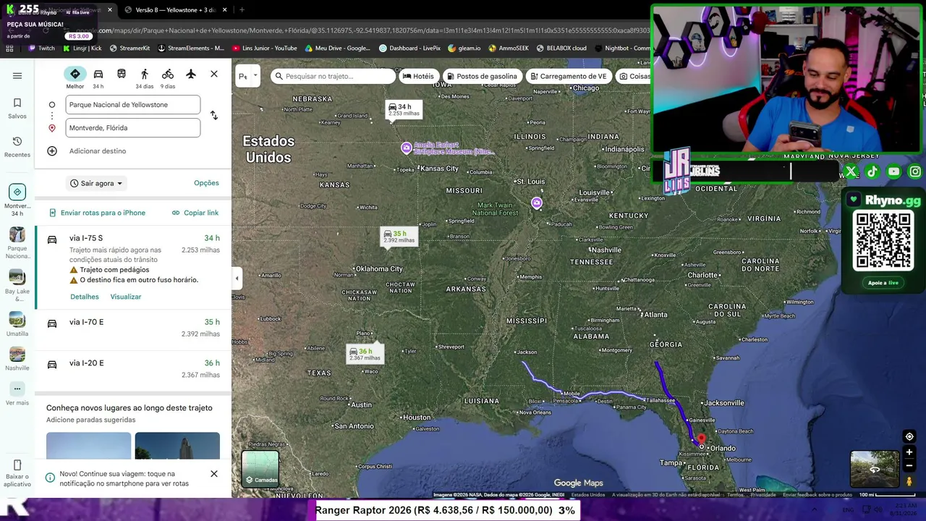Select the 36 h route label on the map
The image size is (926, 521).
click(365, 354)
